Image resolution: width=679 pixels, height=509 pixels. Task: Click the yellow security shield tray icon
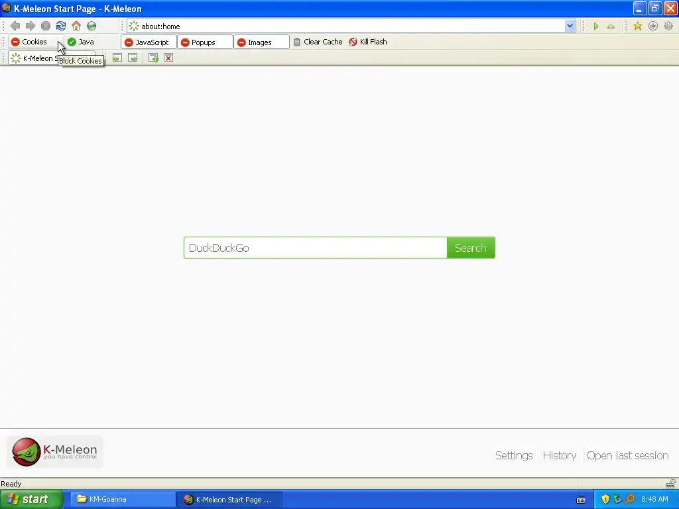pos(605,499)
